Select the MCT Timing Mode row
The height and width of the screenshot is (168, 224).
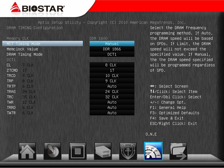(43, 44)
